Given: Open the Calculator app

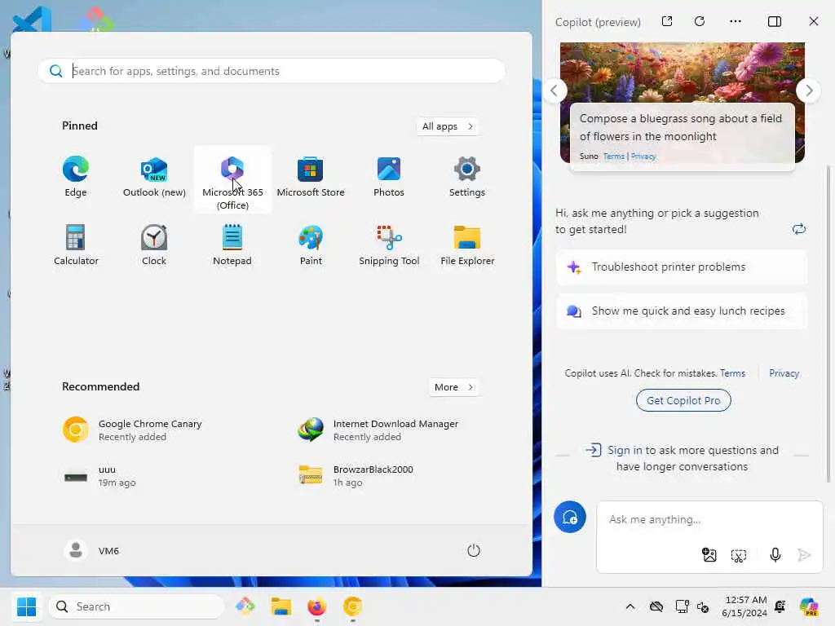Looking at the screenshot, I should pyautogui.click(x=76, y=245).
